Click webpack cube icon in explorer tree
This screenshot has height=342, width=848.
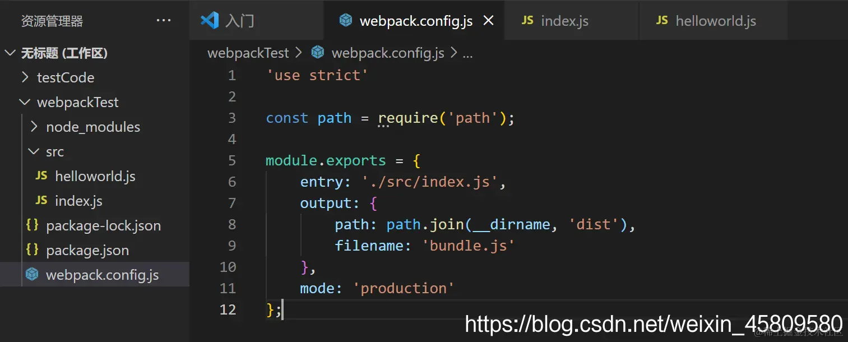(33, 275)
